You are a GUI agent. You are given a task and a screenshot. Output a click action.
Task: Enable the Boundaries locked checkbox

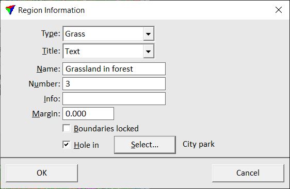click(x=67, y=128)
